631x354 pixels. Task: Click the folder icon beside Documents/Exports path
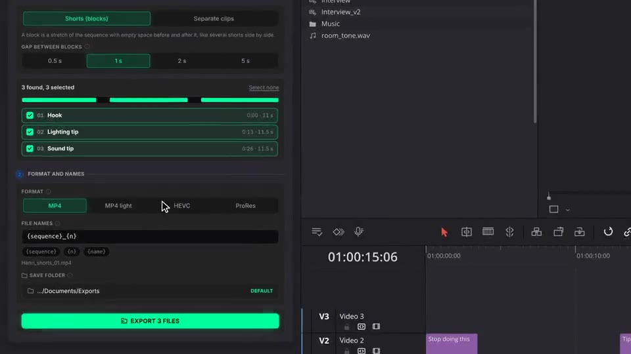pos(30,290)
